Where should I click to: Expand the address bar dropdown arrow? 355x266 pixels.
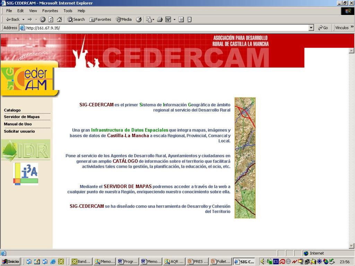point(311,28)
